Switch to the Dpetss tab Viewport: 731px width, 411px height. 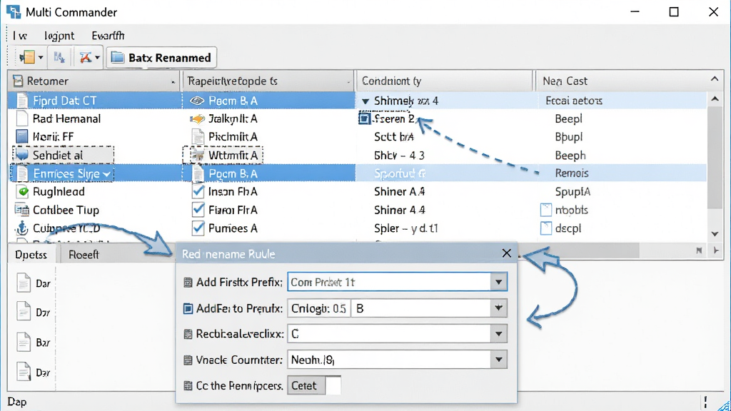pos(31,255)
